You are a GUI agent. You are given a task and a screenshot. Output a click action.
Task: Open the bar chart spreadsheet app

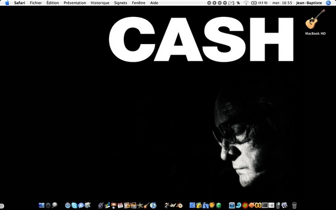(x=107, y=205)
